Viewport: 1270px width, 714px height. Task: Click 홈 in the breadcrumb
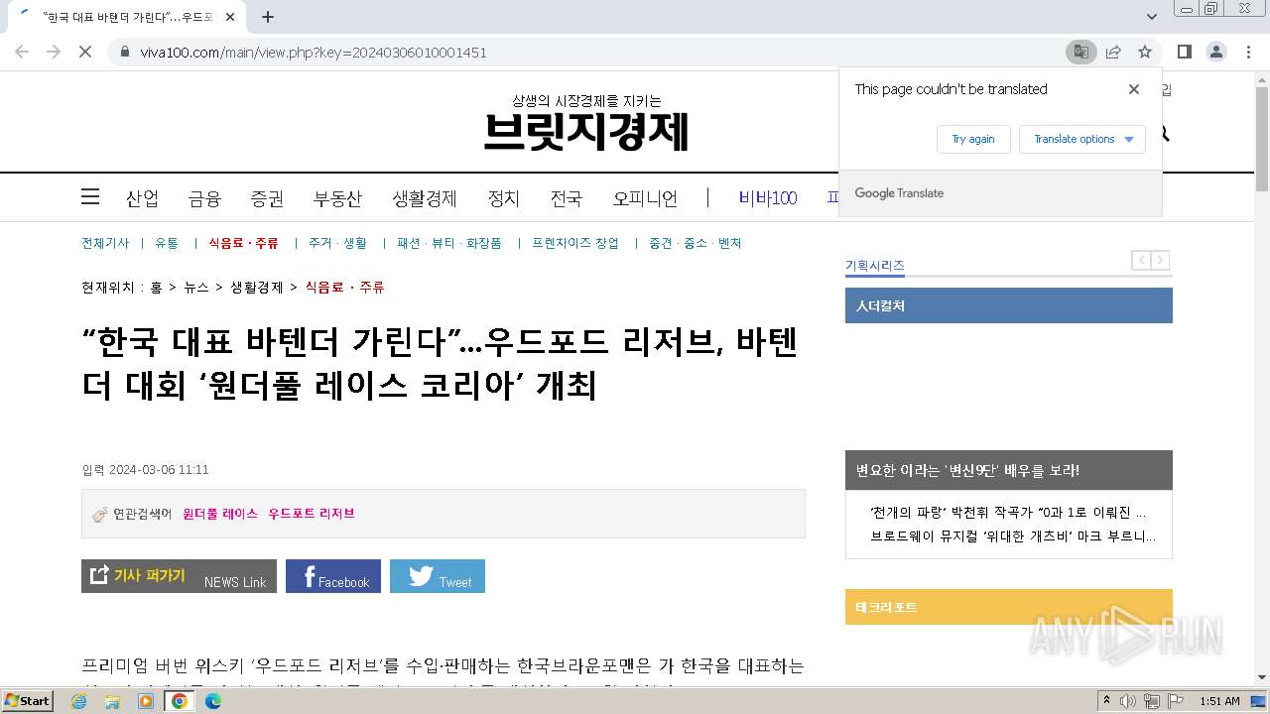coord(156,288)
